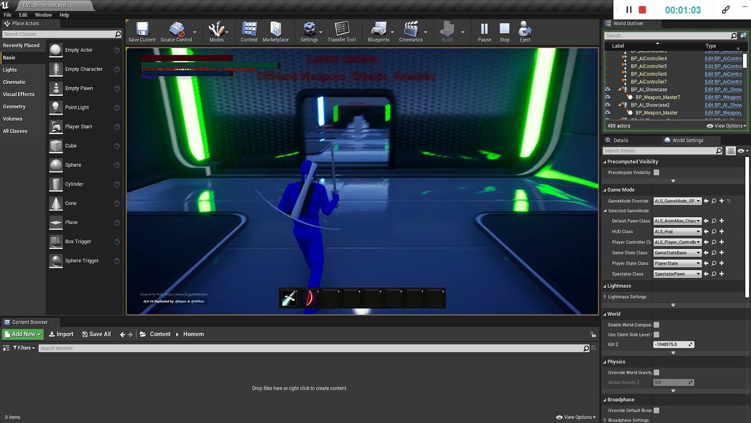Enable World Composition checkbox

point(656,325)
